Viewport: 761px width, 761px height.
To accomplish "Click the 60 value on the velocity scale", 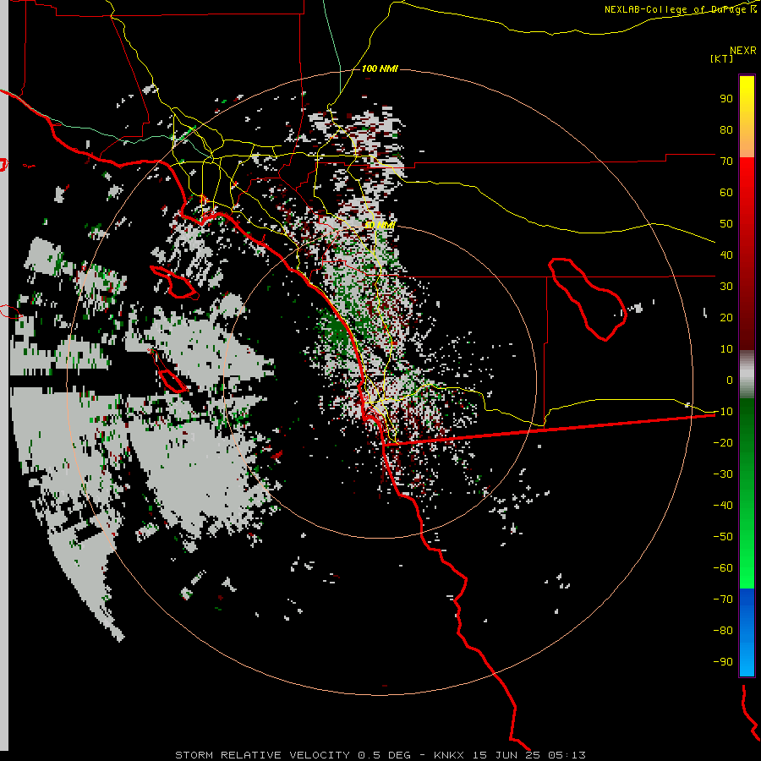I will [x=726, y=192].
